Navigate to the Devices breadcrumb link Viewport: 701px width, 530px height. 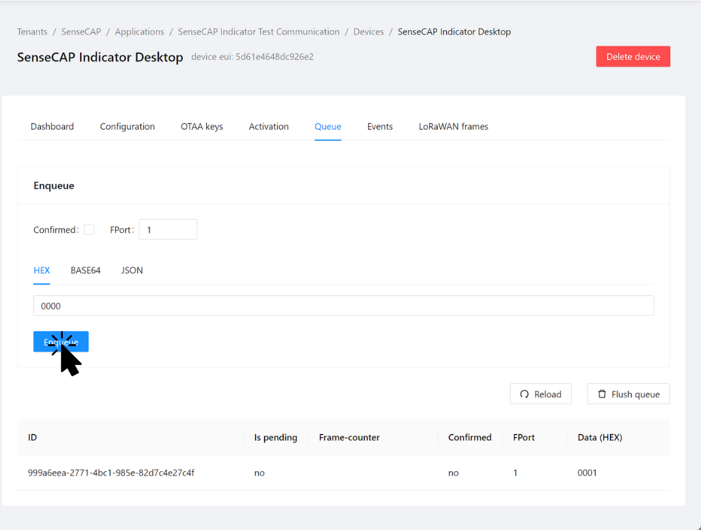tap(369, 31)
